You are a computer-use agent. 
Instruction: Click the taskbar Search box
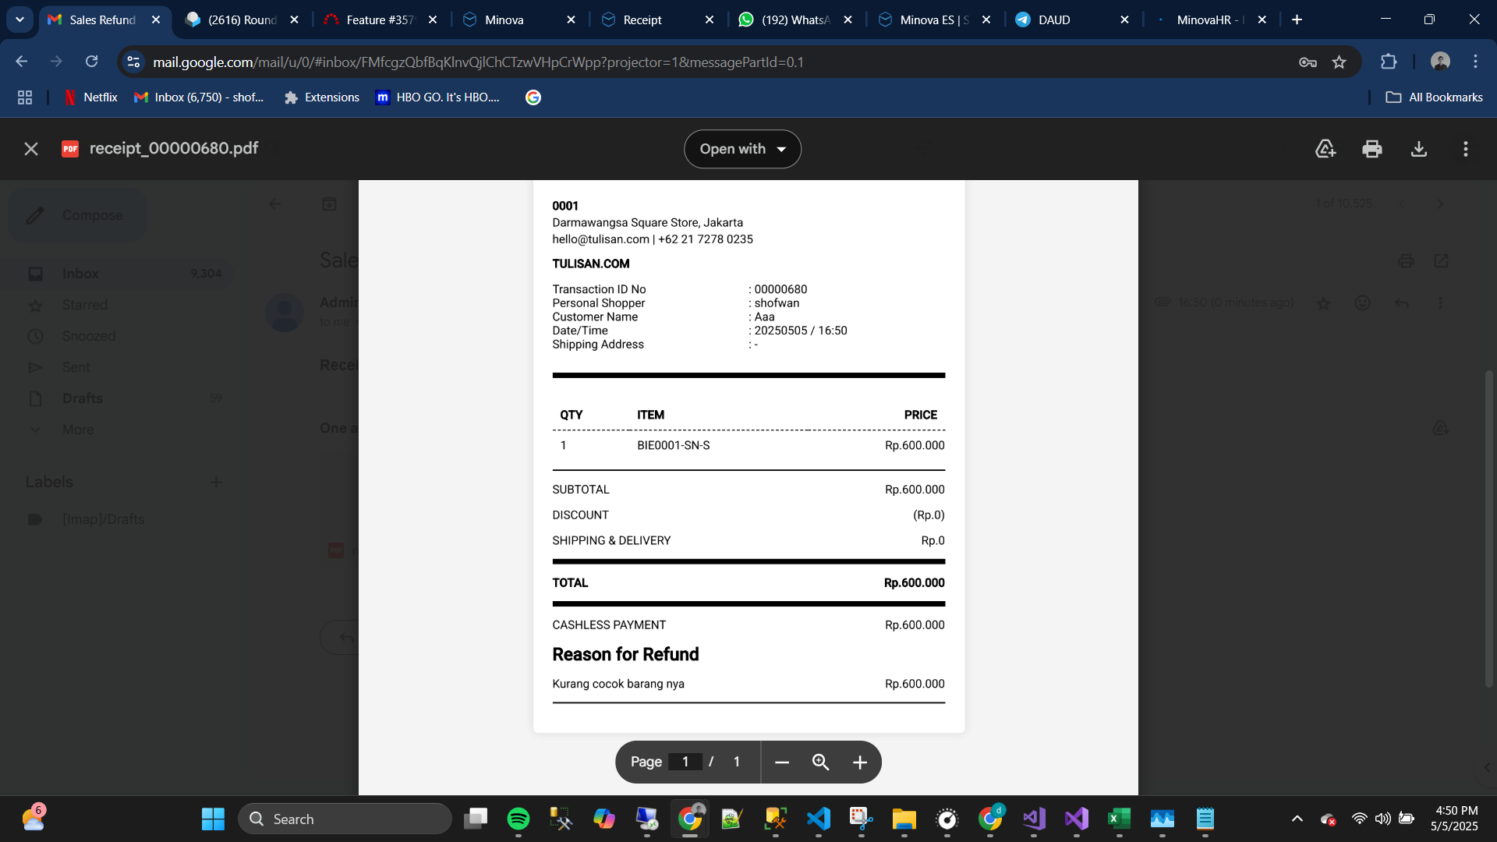[x=345, y=819]
